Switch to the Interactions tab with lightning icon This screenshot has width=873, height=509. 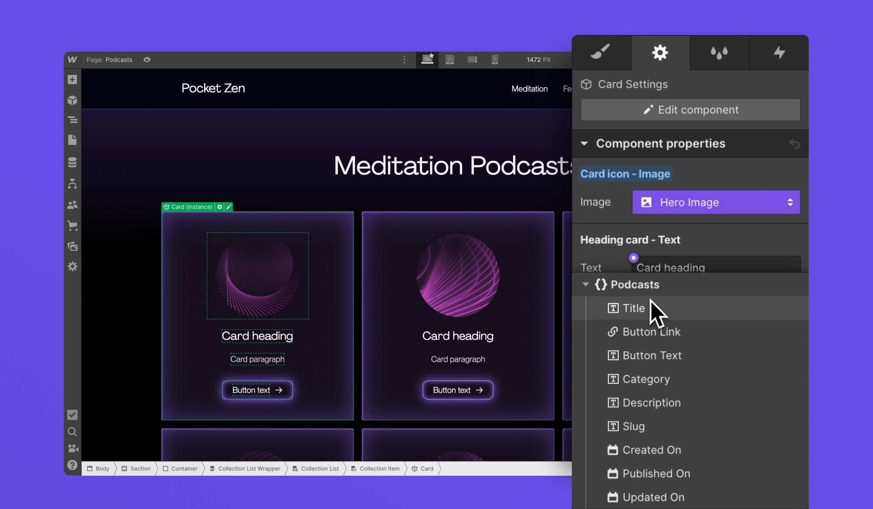click(779, 52)
